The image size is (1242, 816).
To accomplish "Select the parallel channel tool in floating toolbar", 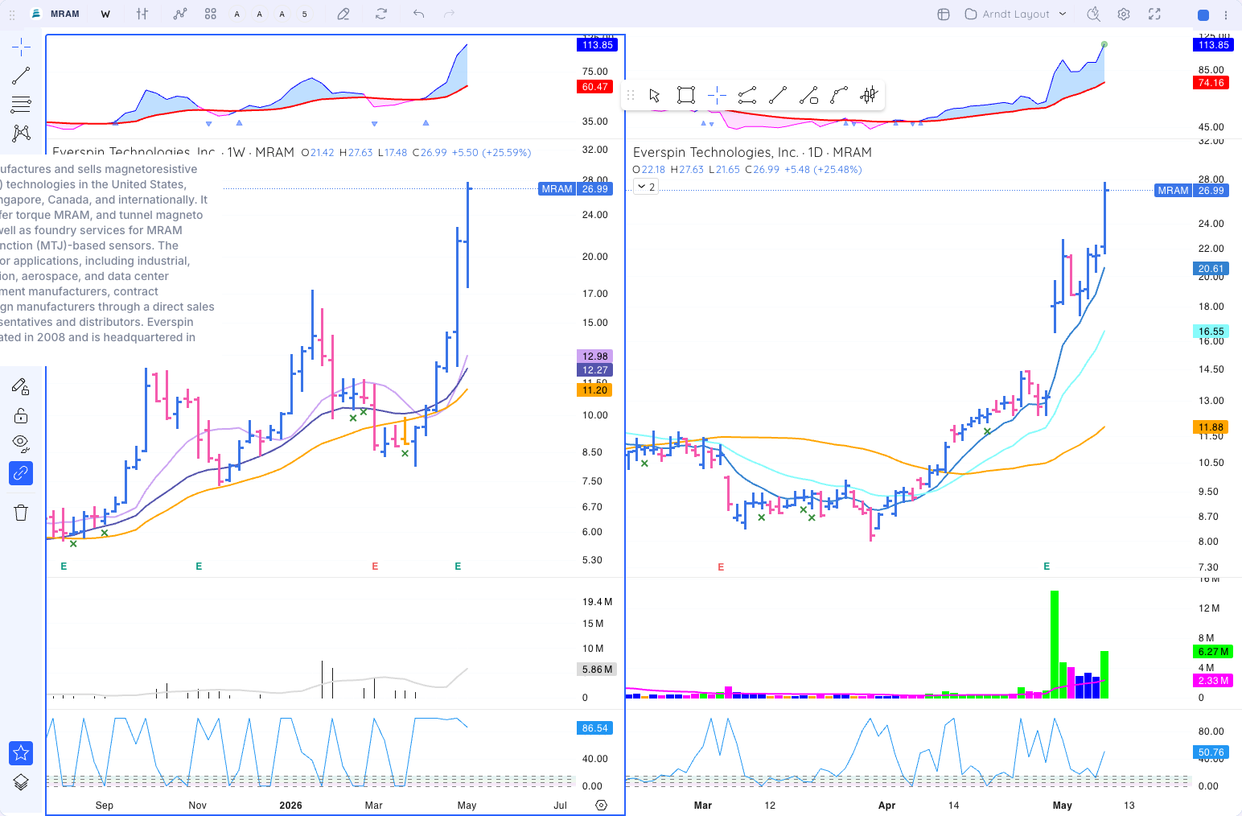I will [747, 96].
